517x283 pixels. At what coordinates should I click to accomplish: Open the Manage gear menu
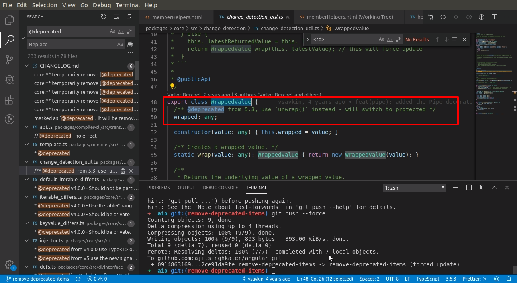pos(10,265)
